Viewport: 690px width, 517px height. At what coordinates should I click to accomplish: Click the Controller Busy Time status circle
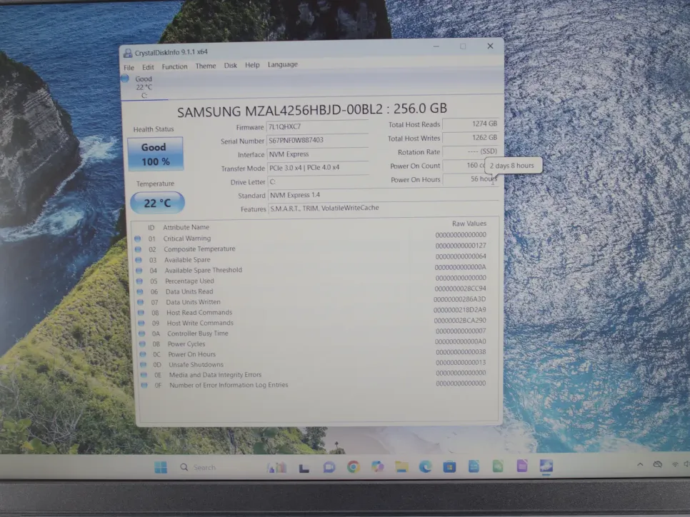141,333
